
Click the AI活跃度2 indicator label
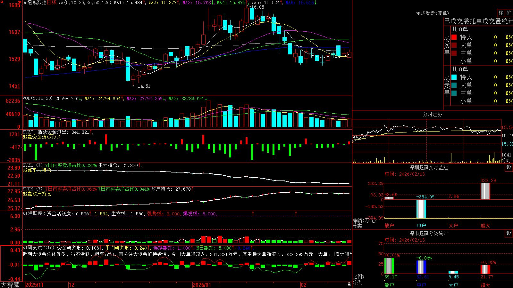pos(34,213)
